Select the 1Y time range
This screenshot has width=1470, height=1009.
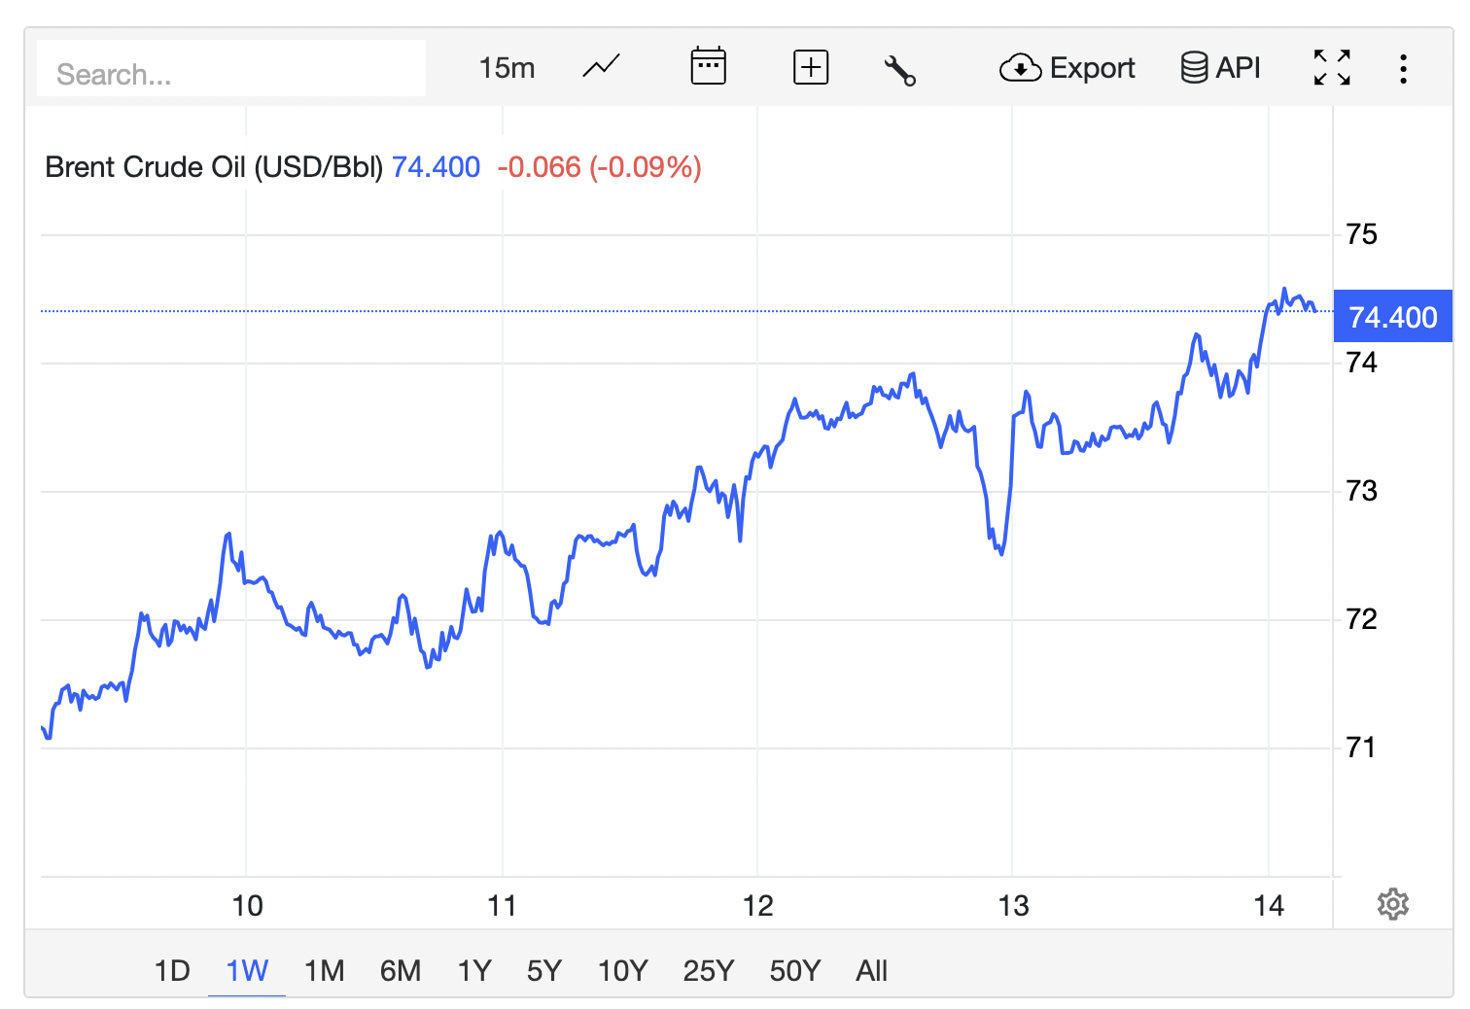[x=474, y=970]
